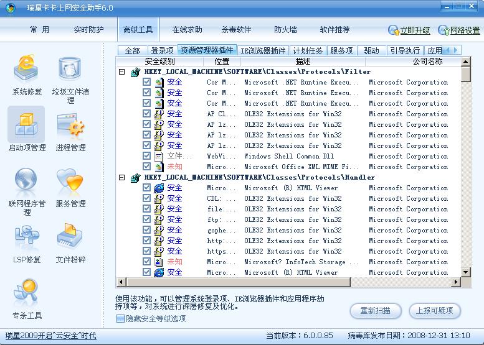Click the vertical scrollbar down arrow

coord(465,272)
